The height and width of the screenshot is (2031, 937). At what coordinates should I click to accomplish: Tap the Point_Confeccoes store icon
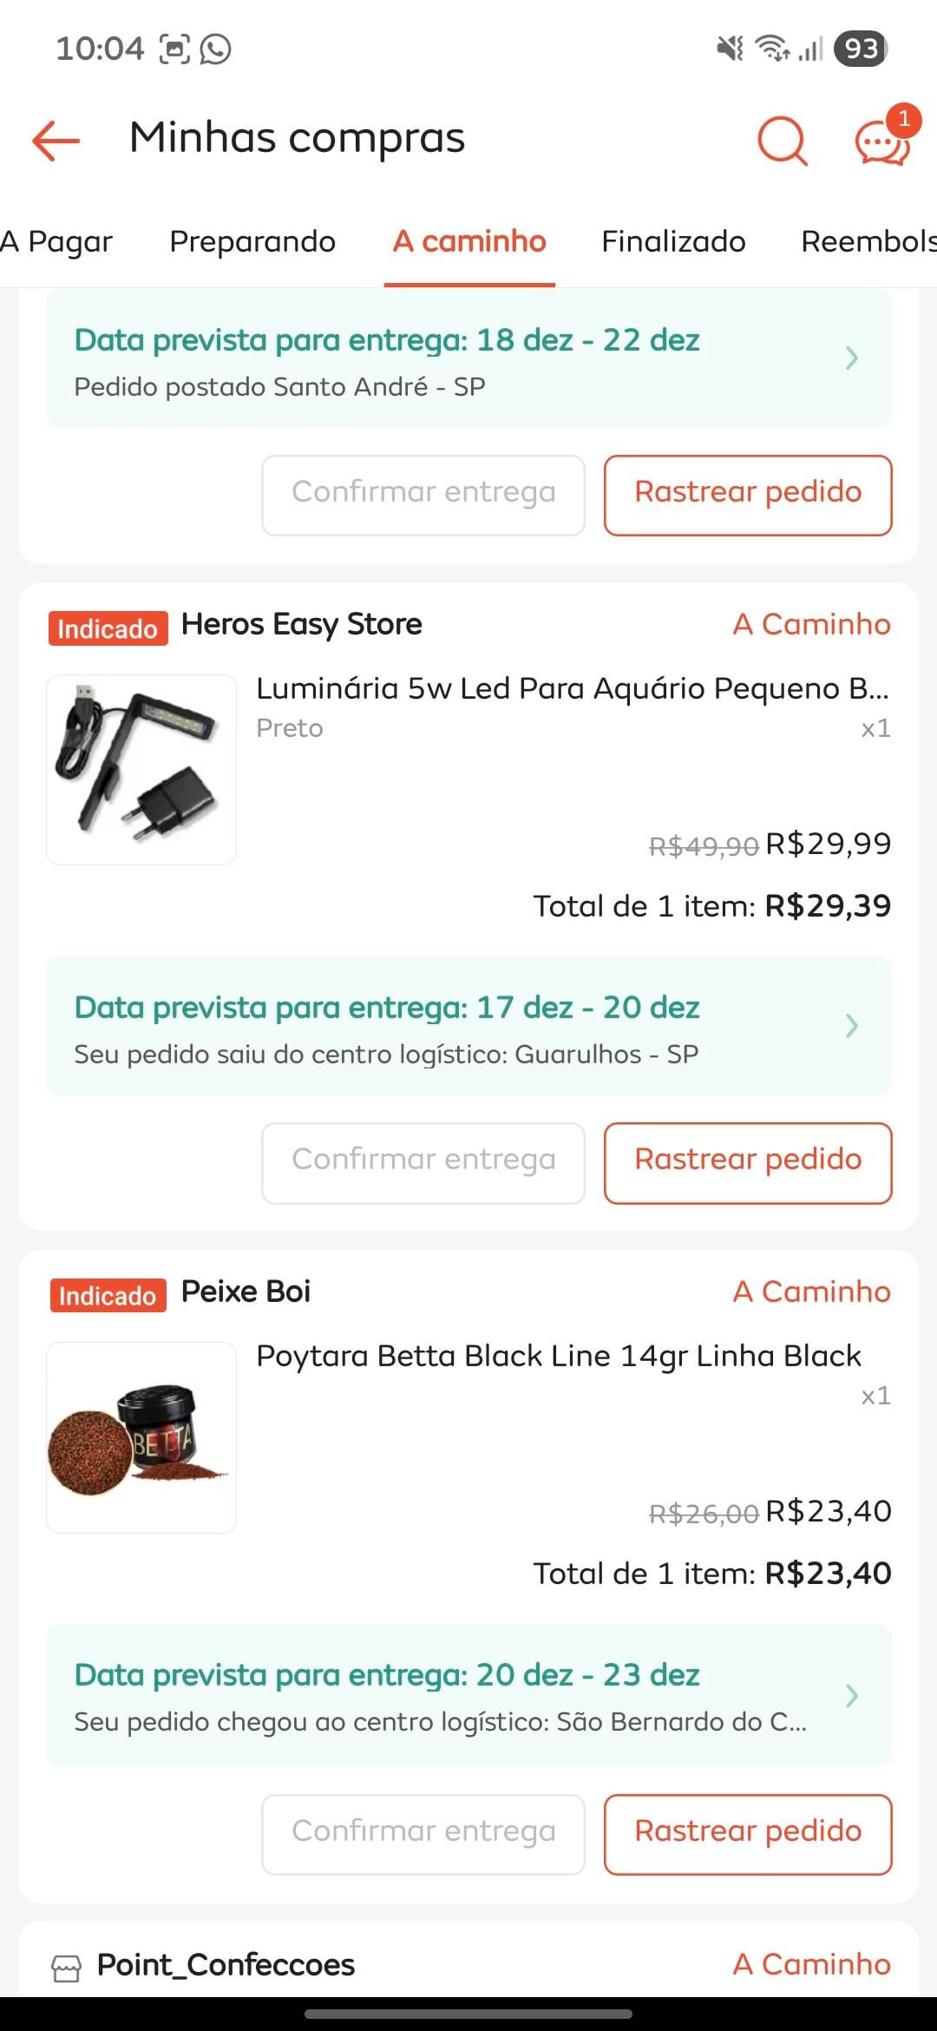pos(67,1968)
